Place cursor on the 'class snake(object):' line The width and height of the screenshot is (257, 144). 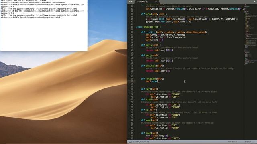pos(148,27)
